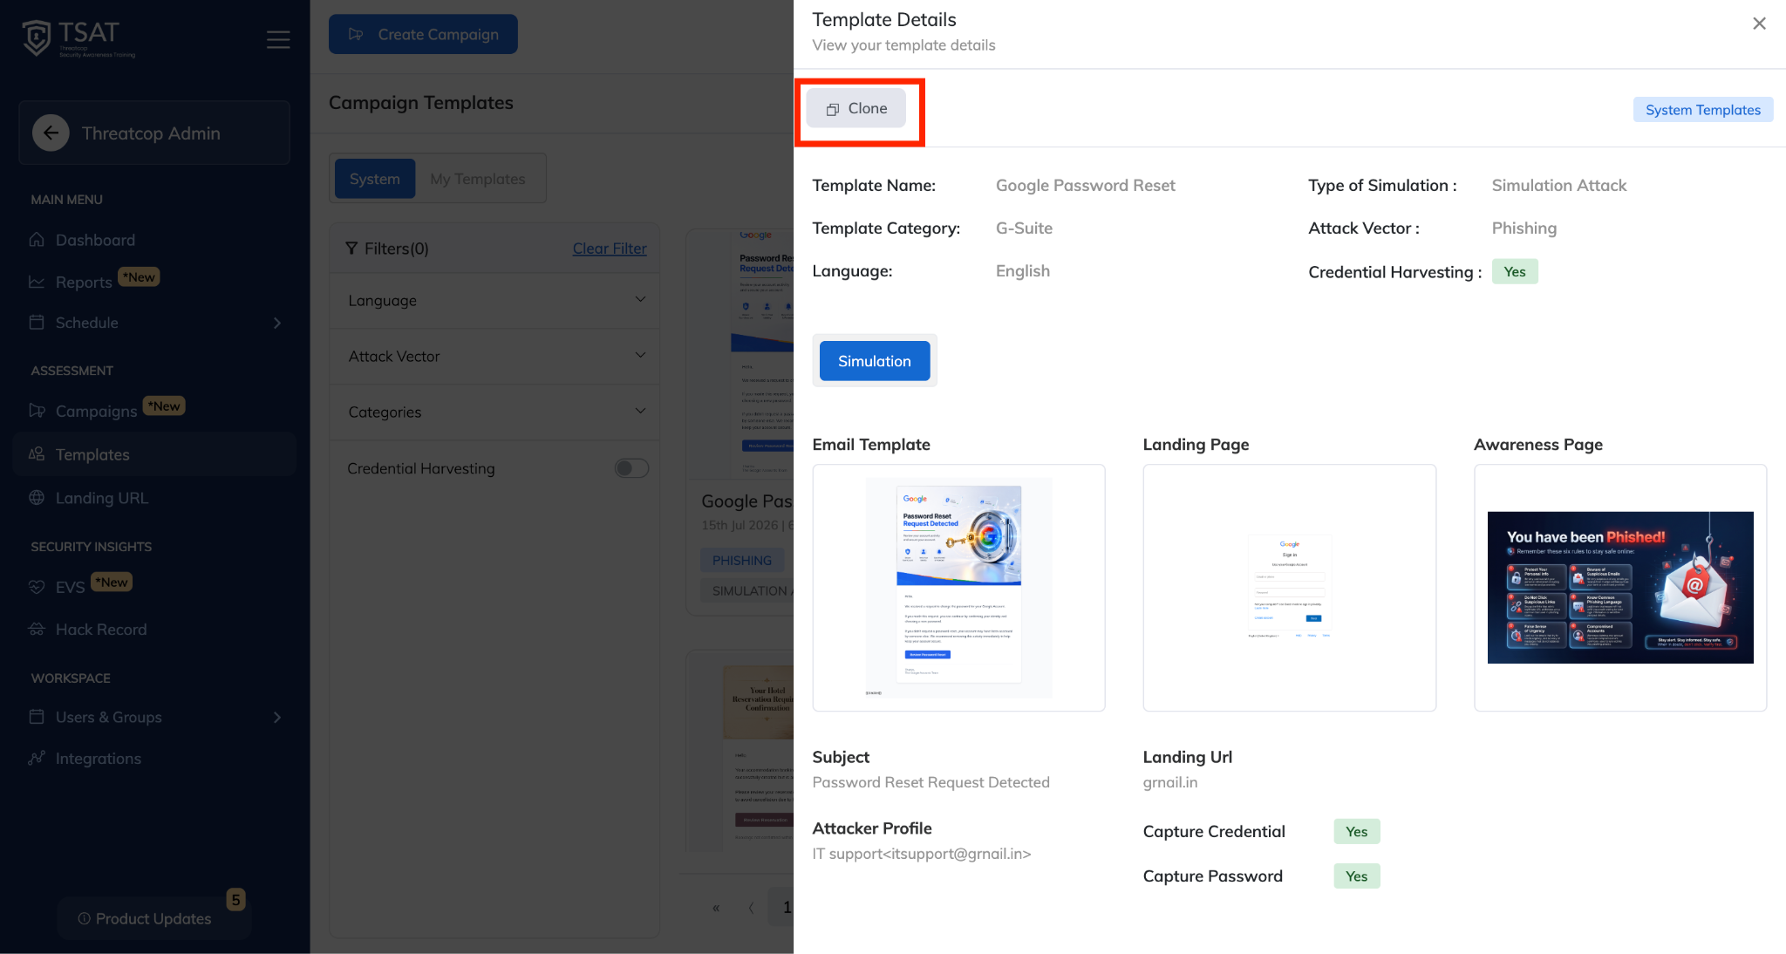
Task: Open the Integrations menu item
Action: [x=99, y=759]
